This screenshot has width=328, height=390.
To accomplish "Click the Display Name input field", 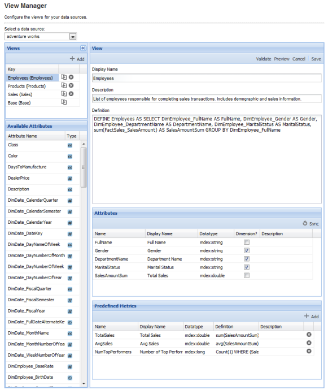I will point(207,79).
